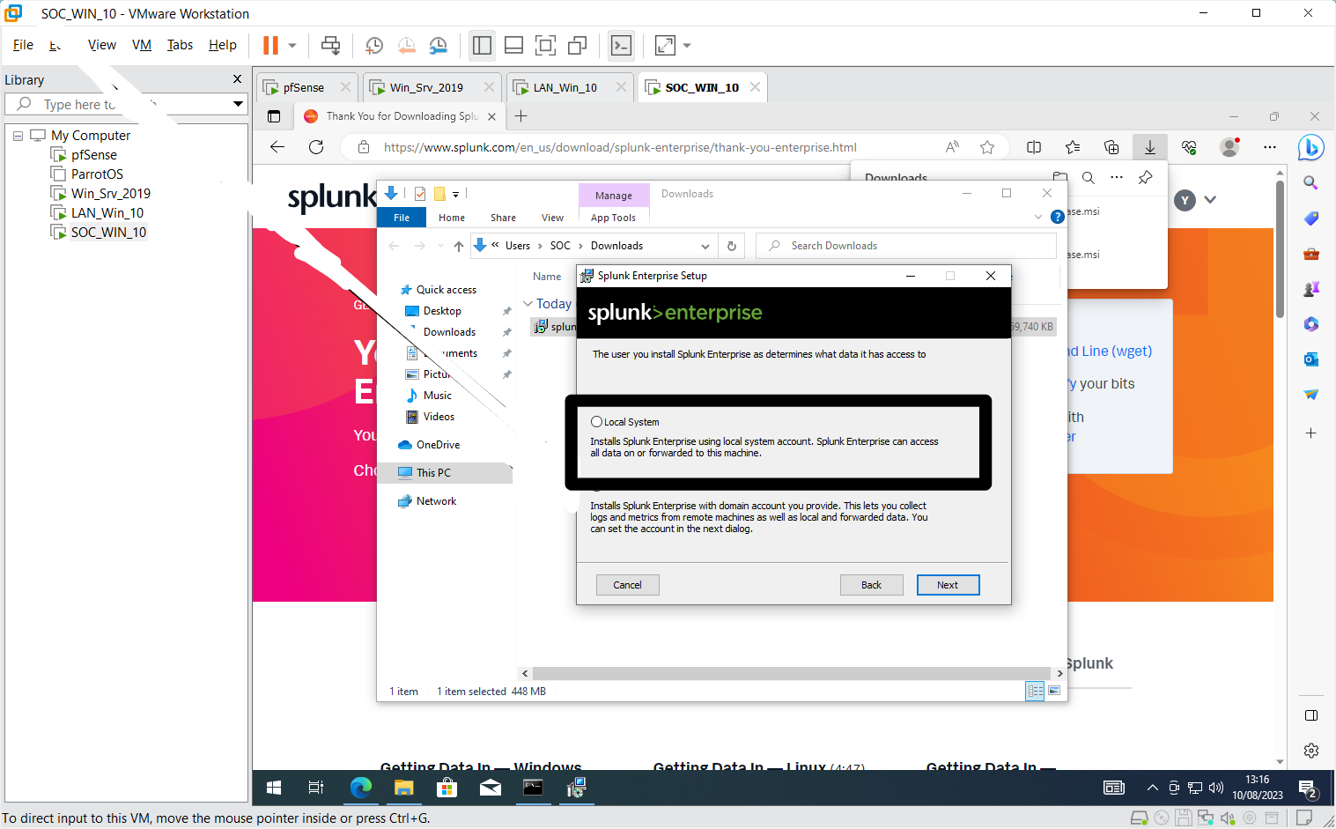Open the VMware VM menu
1336x829 pixels.
point(142,45)
